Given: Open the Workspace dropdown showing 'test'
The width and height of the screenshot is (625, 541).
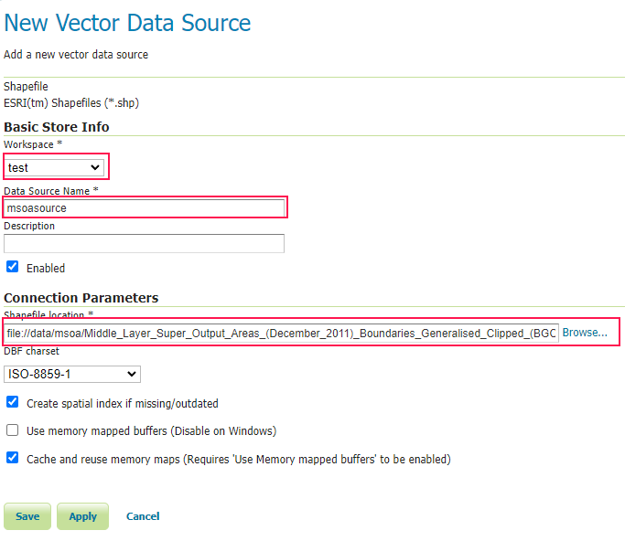Looking at the screenshot, I should (x=54, y=167).
